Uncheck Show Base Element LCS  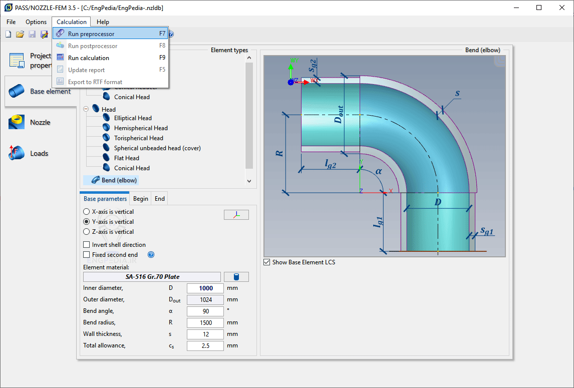tap(266, 262)
